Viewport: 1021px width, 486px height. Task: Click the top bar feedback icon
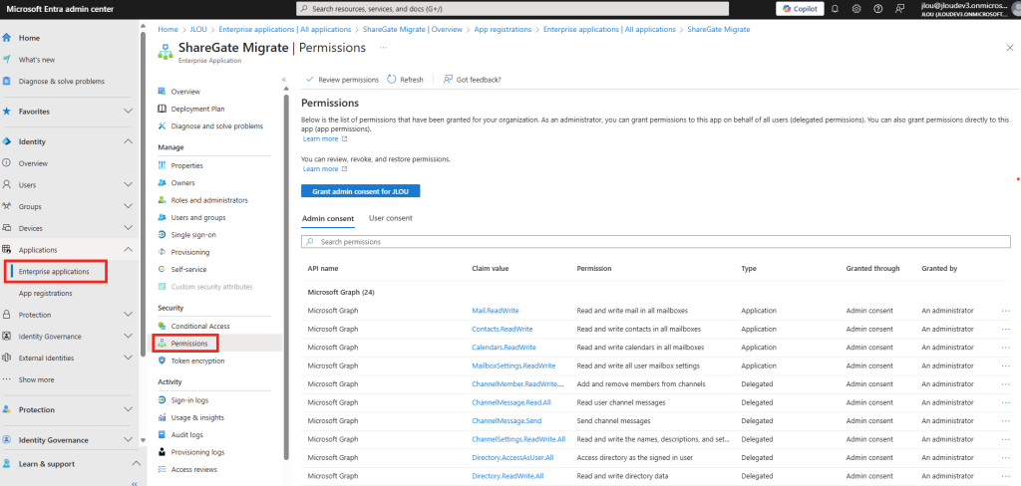(x=900, y=8)
